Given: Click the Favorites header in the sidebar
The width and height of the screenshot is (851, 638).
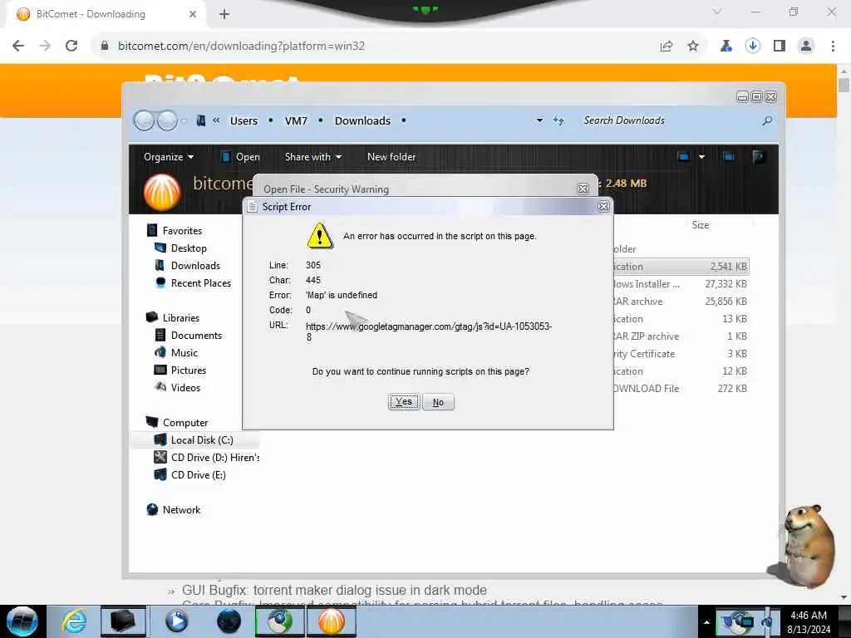Looking at the screenshot, I should [182, 231].
